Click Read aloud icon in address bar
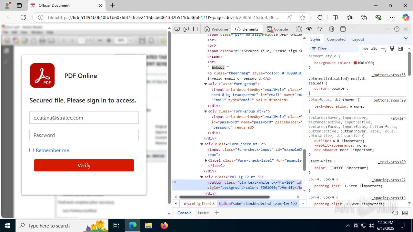413x232 pixels. (x=290, y=17)
